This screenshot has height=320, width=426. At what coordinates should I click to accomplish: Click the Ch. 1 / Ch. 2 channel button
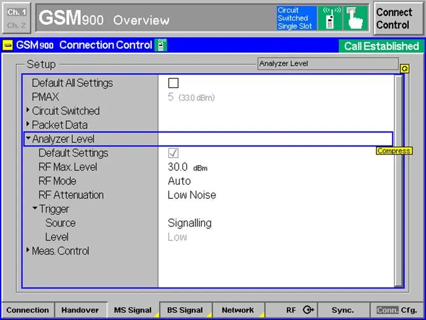16,18
